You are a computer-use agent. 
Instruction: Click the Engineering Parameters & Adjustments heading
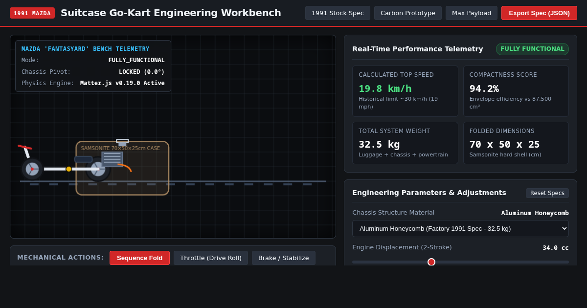pyautogui.click(x=429, y=193)
